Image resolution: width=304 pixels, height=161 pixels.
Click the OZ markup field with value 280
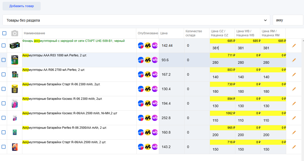[x=222, y=62]
